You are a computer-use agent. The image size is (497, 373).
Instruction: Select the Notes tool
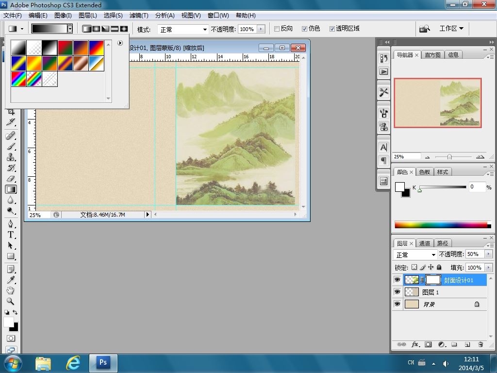click(x=11, y=270)
